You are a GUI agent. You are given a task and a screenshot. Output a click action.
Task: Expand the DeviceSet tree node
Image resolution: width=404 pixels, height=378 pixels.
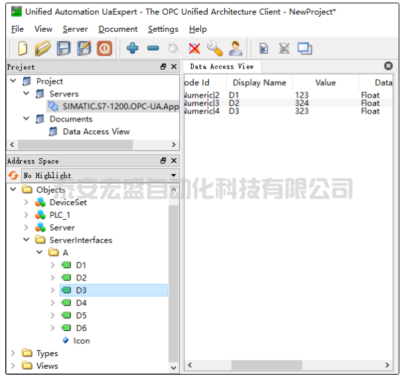click(x=27, y=203)
